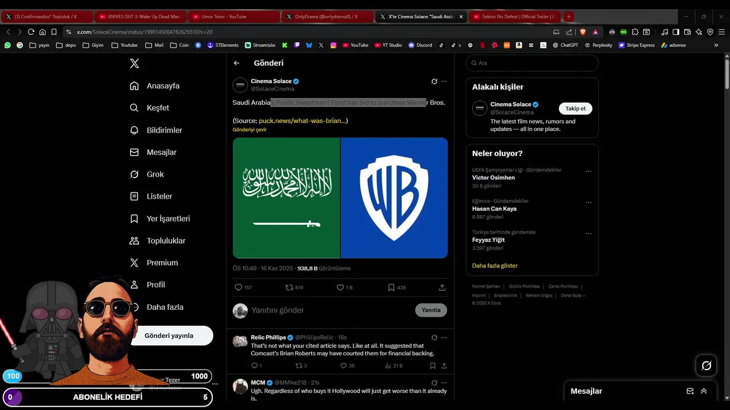Click the X logo at top of sidebar
Image resolution: width=730 pixels, height=410 pixels.
click(x=135, y=63)
